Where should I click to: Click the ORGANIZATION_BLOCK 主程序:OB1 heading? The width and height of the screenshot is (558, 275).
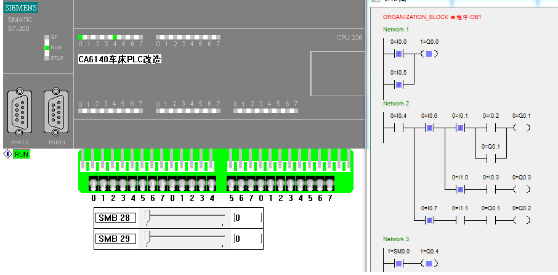(x=432, y=17)
